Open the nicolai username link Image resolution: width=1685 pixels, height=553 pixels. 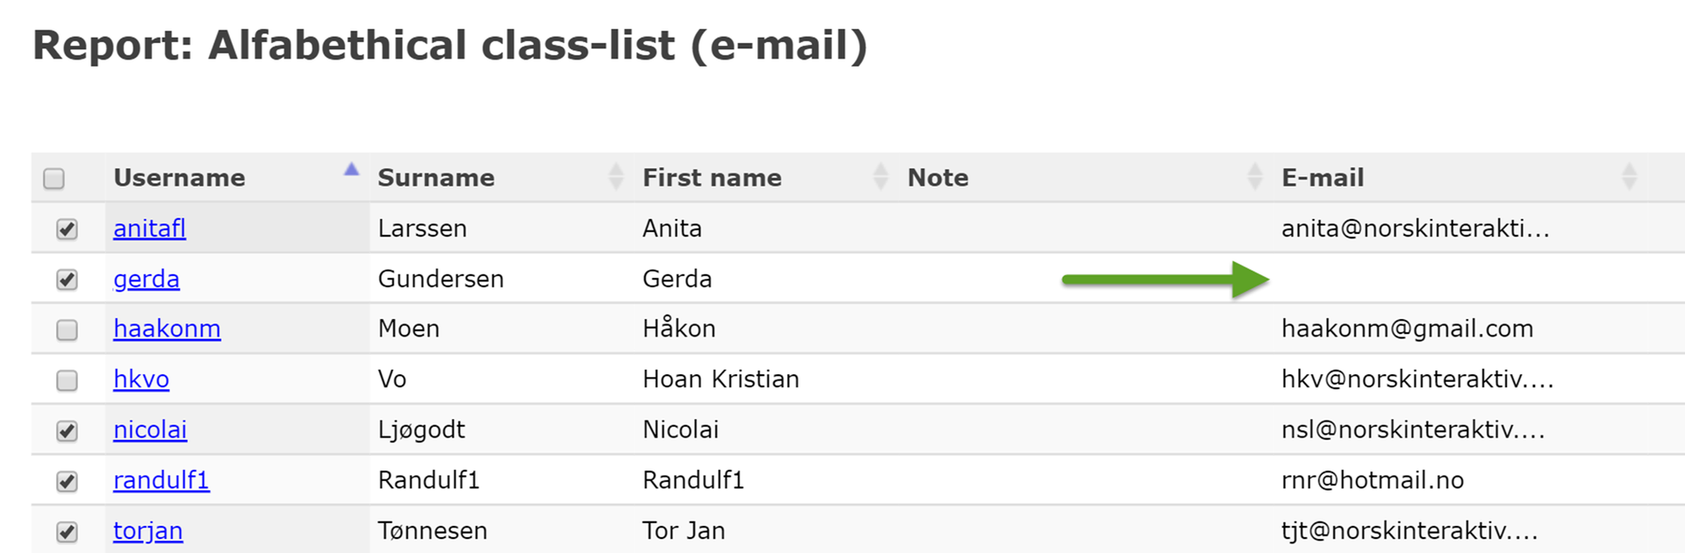(150, 429)
